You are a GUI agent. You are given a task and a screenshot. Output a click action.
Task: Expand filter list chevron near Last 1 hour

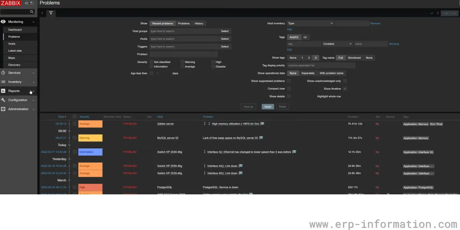pyautogui.click(x=432, y=13)
